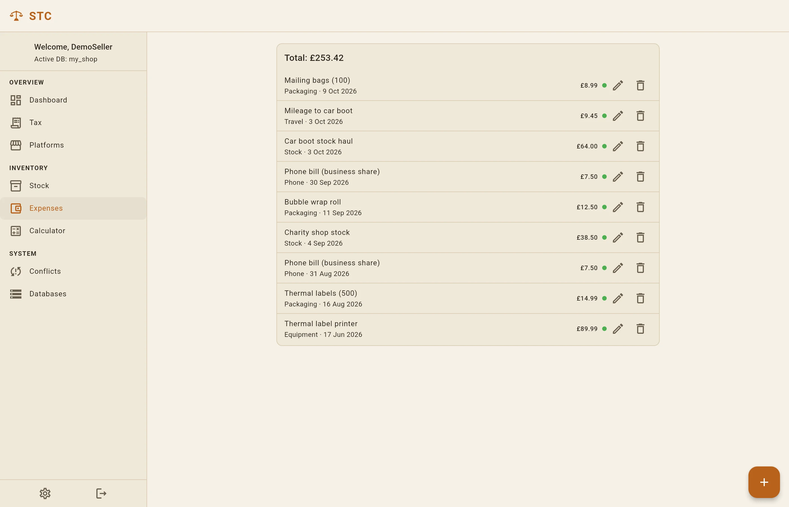This screenshot has height=507, width=789.
Task: Edit the 30 Sep 2026 Phone bill expense
Action: pos(618,177)
